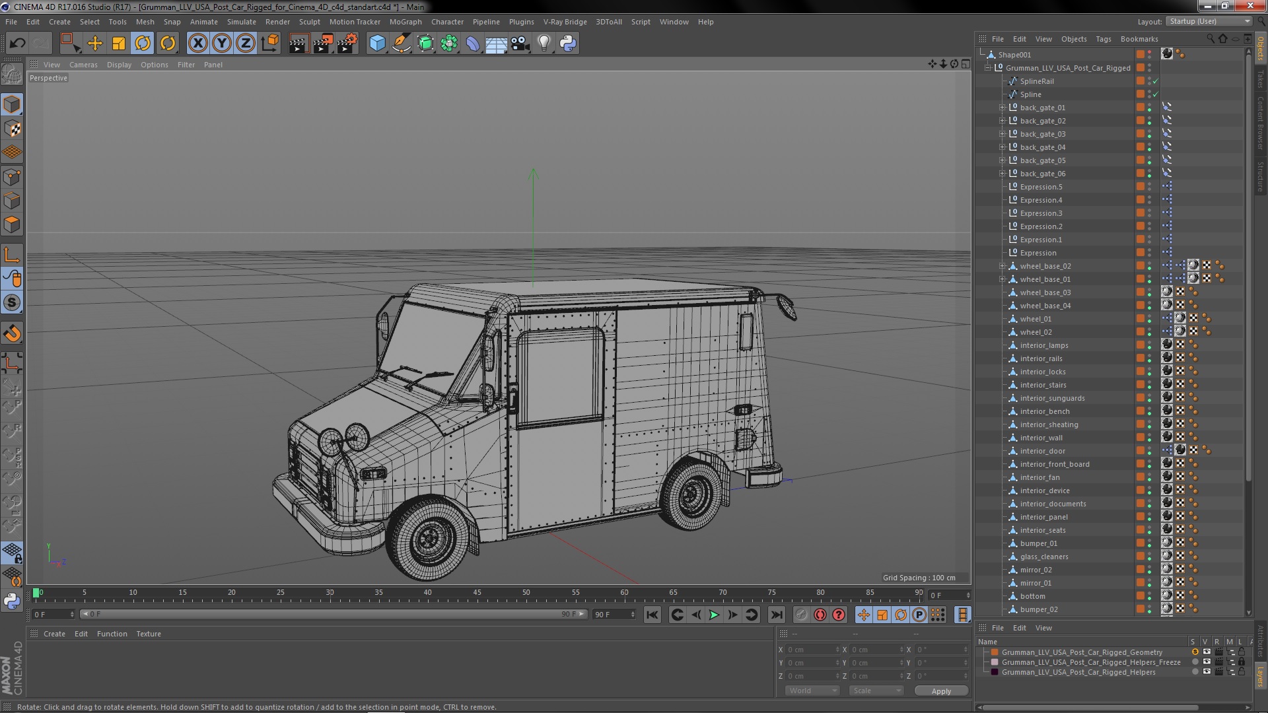The width and height of the screenshot is (1268, 713).
Task: Toggle solo for Rigged_Helpers layer
Action: pos(1195,672)
